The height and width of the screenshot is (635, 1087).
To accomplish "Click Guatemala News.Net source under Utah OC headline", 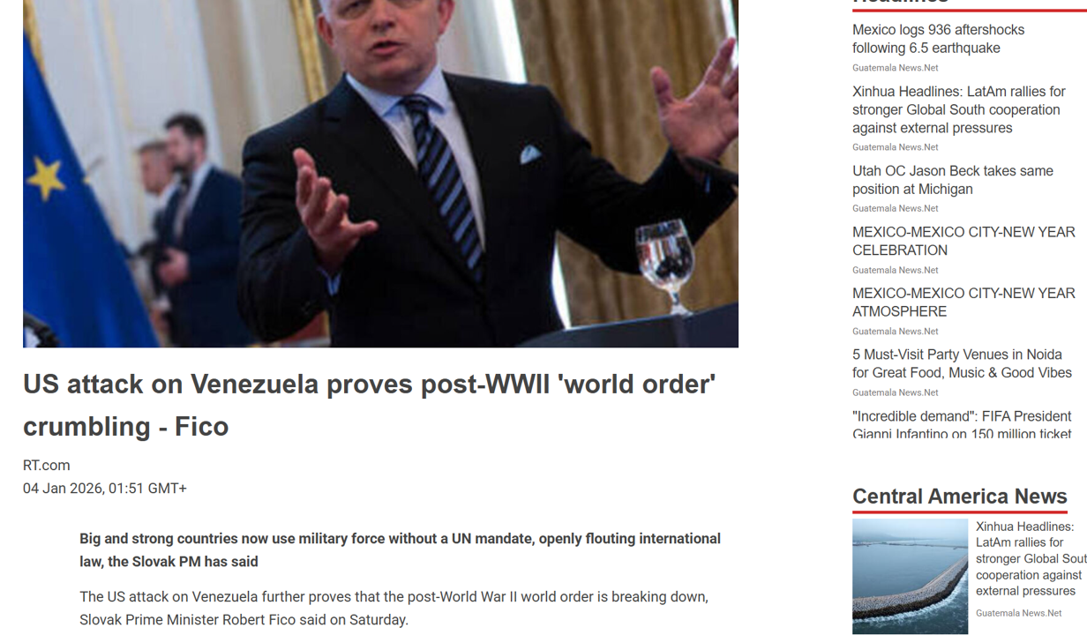I will click(895, 209).
